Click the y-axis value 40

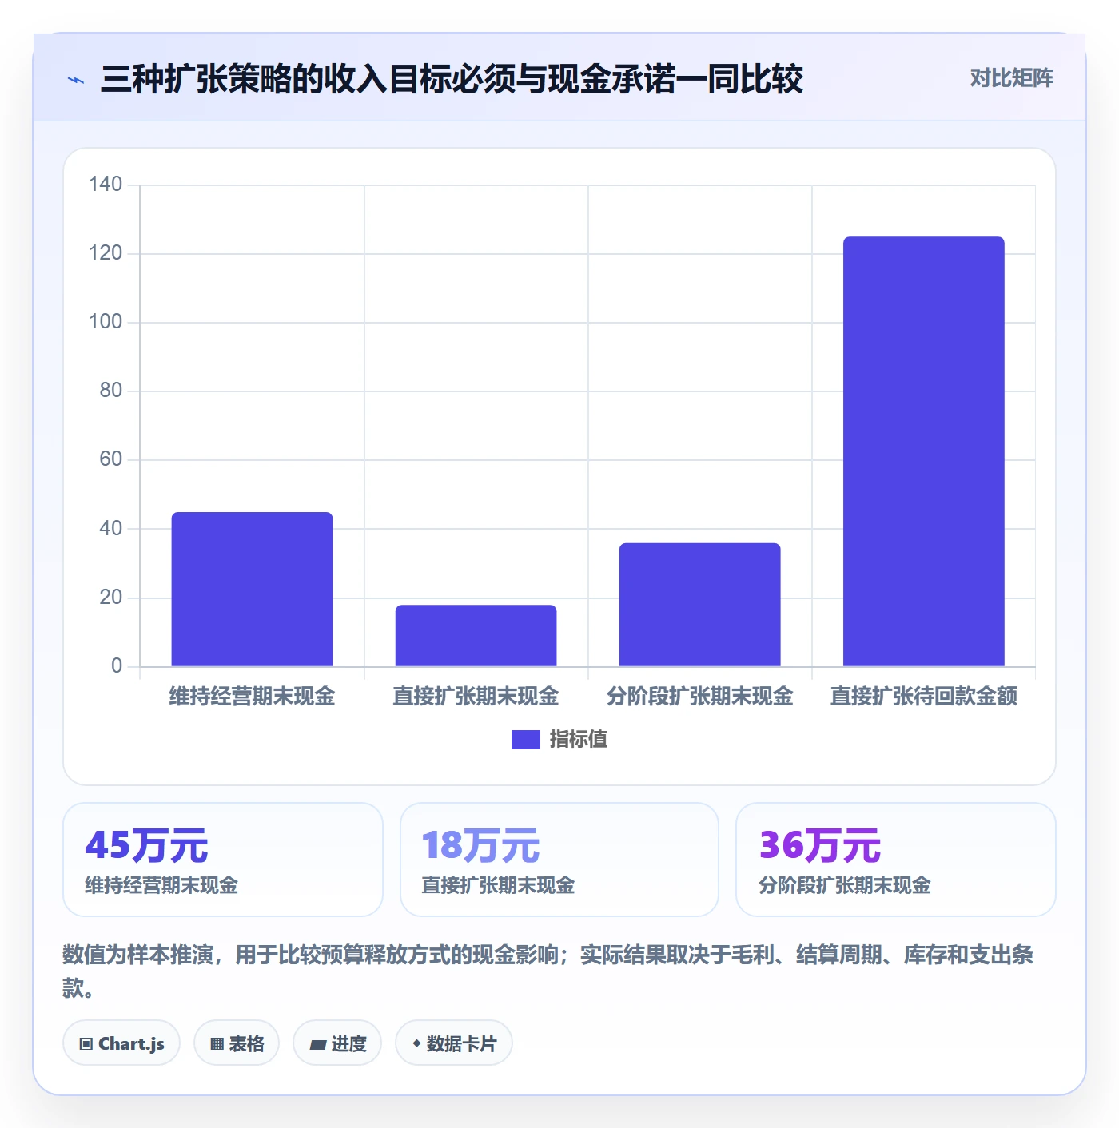111,529
